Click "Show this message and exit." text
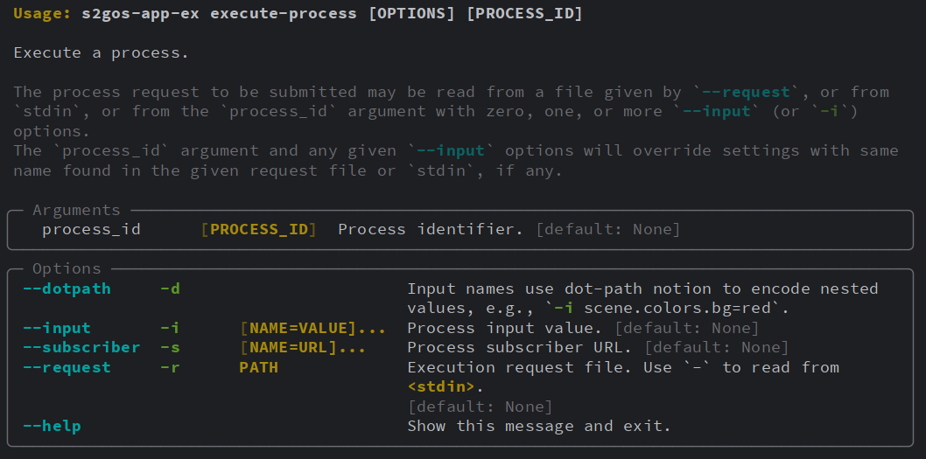 [538, 426]
